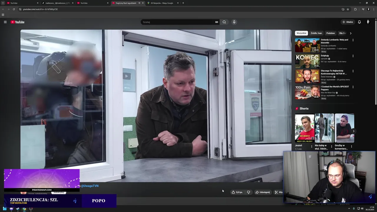
Task: Click the Subskrybuj button
Action: coord(59,192)
